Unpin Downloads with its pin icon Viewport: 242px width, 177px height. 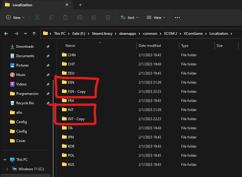click(48, 47)
